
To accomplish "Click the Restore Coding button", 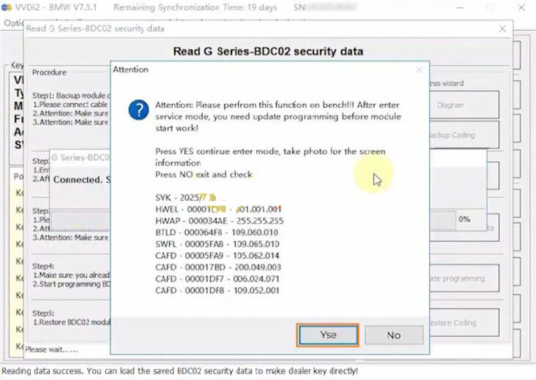I will (x=464, y=322).
